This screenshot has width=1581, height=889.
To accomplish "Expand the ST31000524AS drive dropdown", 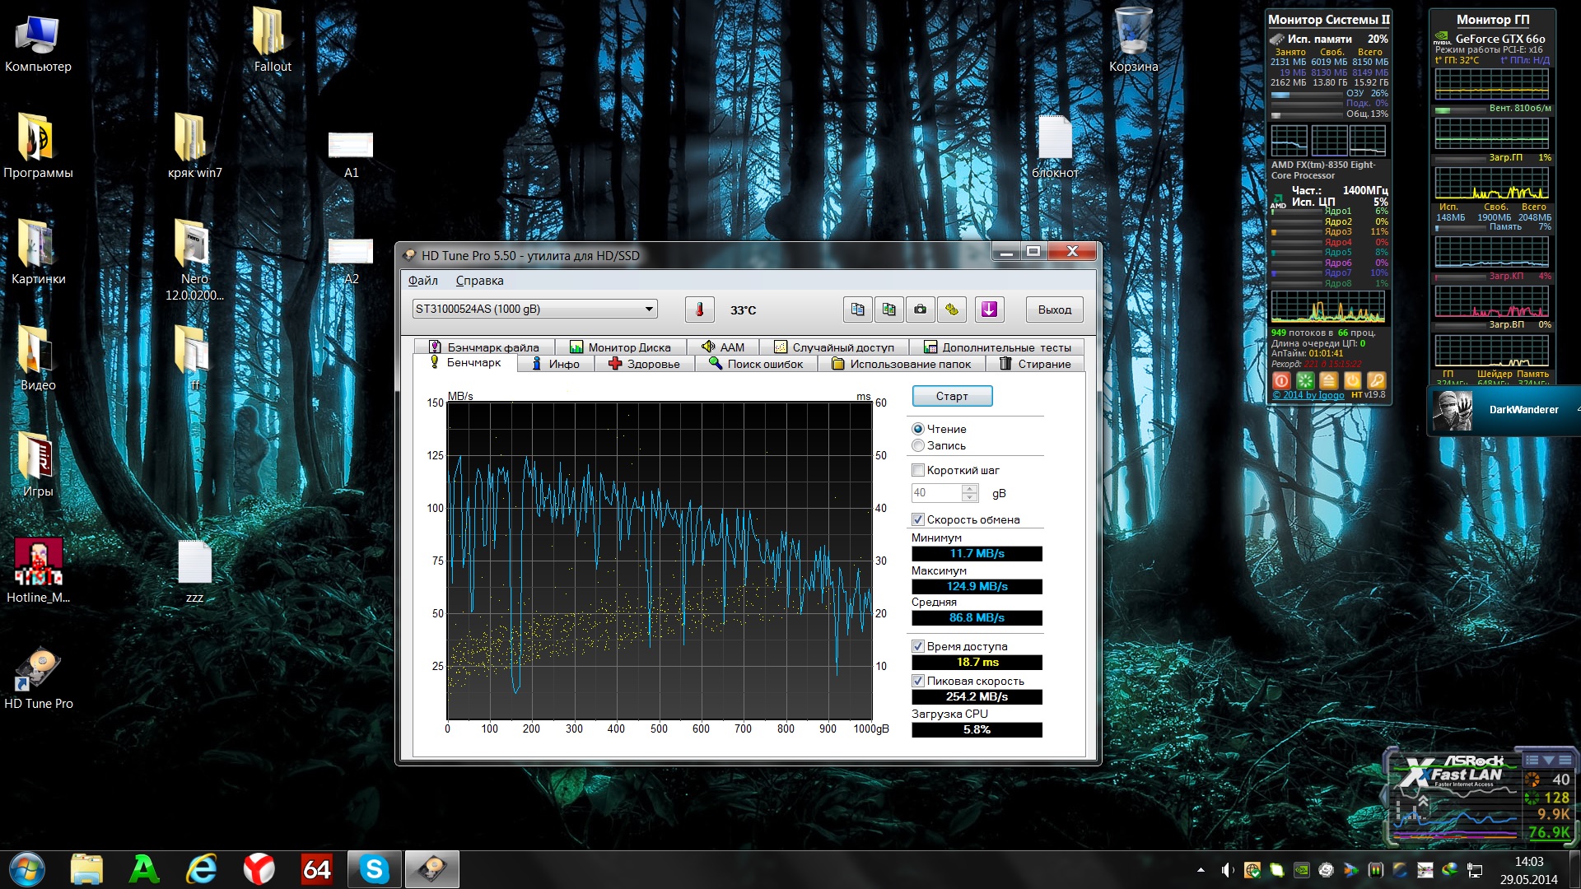I will click(x=649, y=310).
